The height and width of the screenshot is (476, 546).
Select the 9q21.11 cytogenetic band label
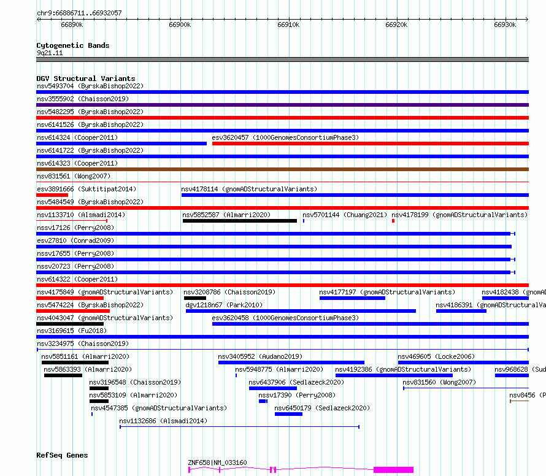[x=50, y=53]
